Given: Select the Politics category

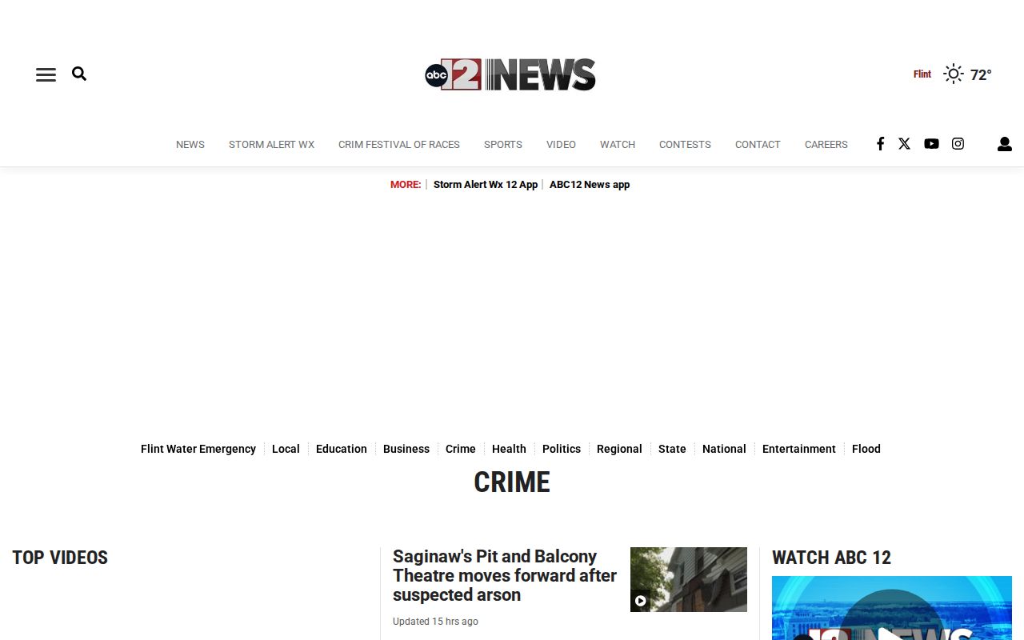Looking at the screenshot, I should pyautogui.click(x=562, y=449).
